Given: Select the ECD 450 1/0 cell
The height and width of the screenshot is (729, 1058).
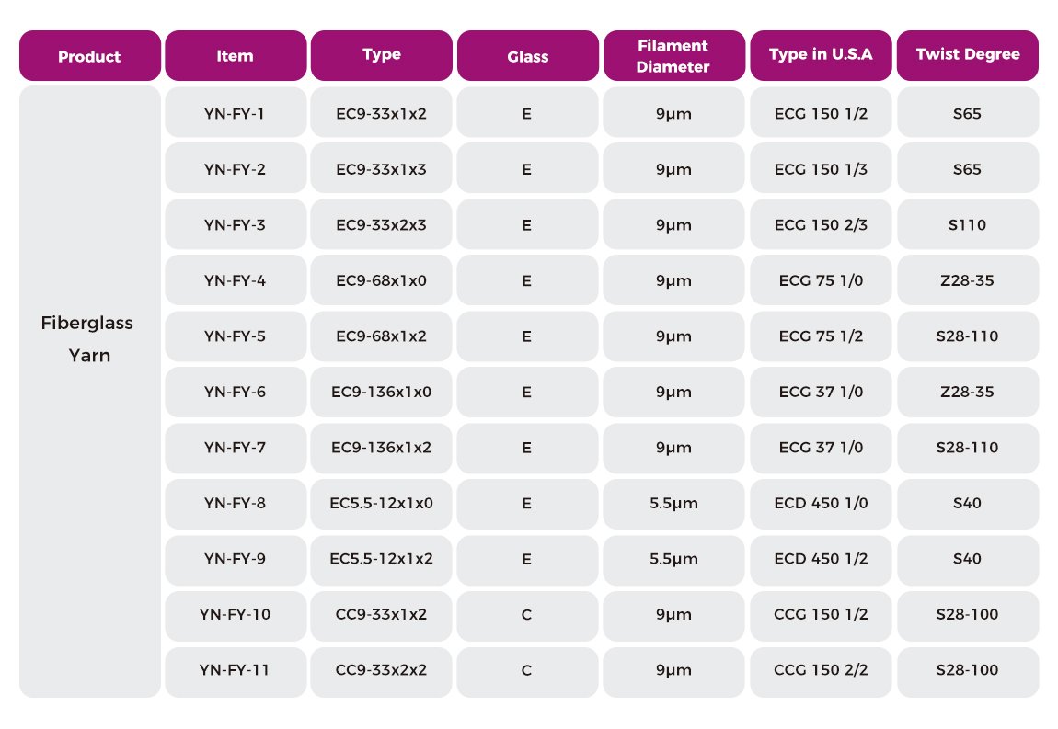Looking at the screenshot, I should click(821, 504).
